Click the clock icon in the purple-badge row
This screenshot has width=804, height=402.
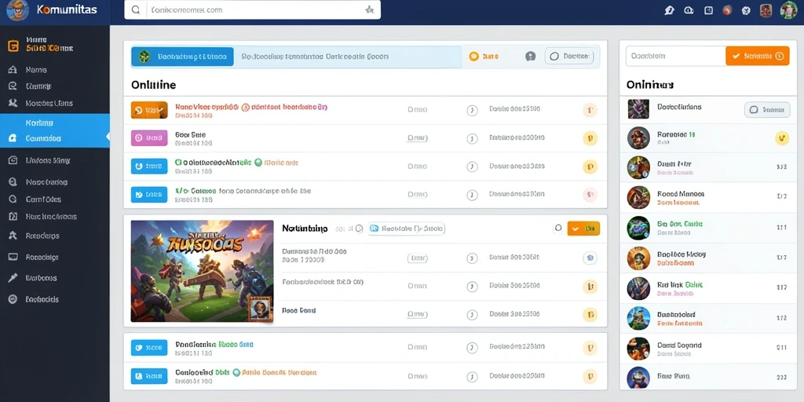point(472,138)
